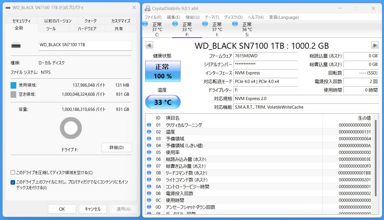Open the 編集(E) menu
Viewport: 384px width, 220px height.
point(174,17)
